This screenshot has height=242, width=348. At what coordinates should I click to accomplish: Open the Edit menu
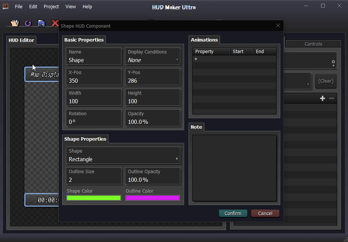(33, 7)
